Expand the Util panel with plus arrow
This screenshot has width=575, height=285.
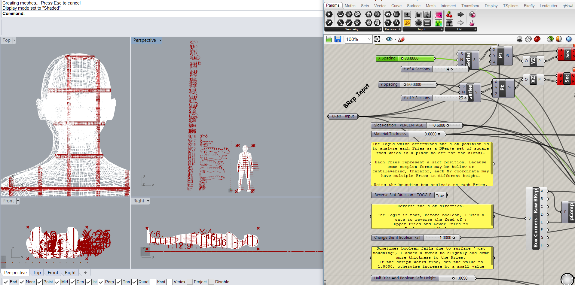tap(475, 29)
